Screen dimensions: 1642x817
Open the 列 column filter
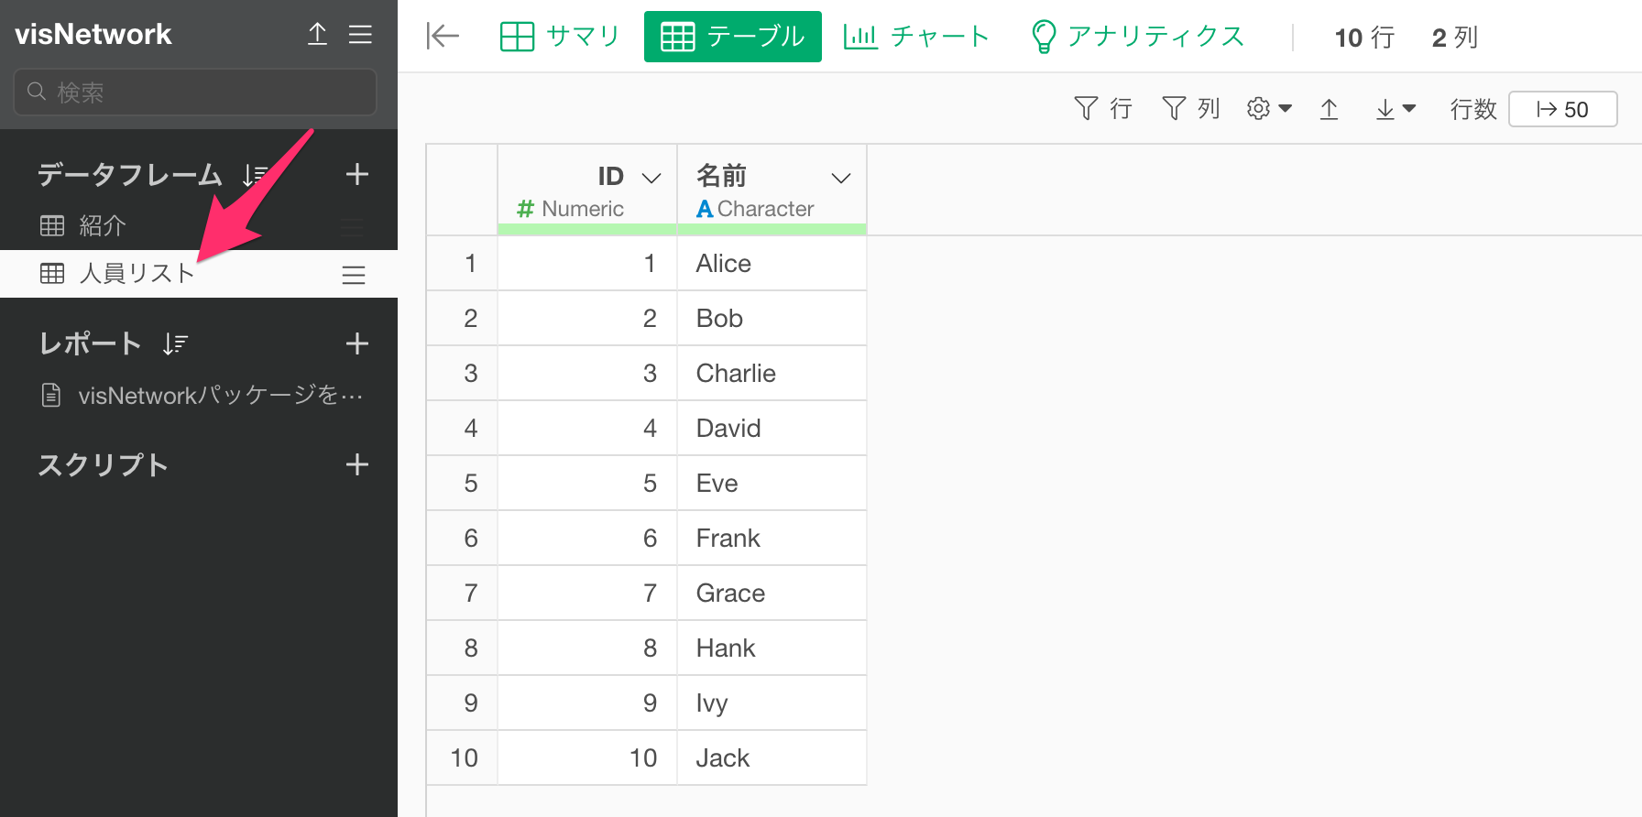coord(1190,109)
